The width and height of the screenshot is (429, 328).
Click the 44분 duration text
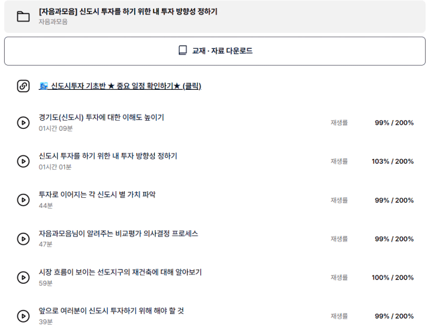tap(46, 206)
